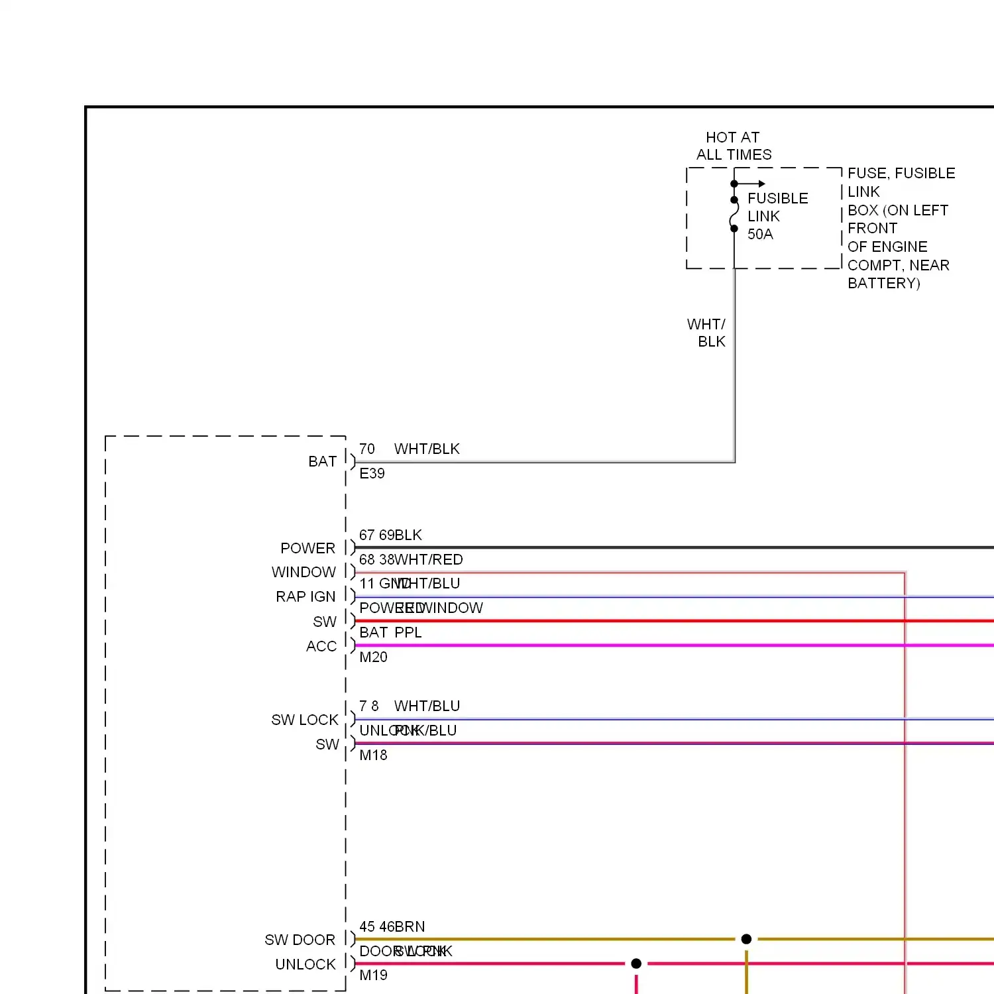Select the 45 46 BRN wire label
994x994 pixels.
pos(392,926)
